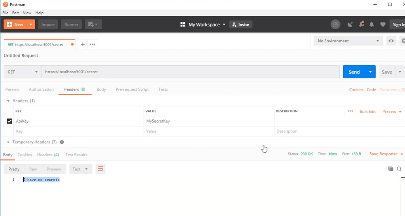Open the No Environment dropdown
405x216 pixels.
348,41
